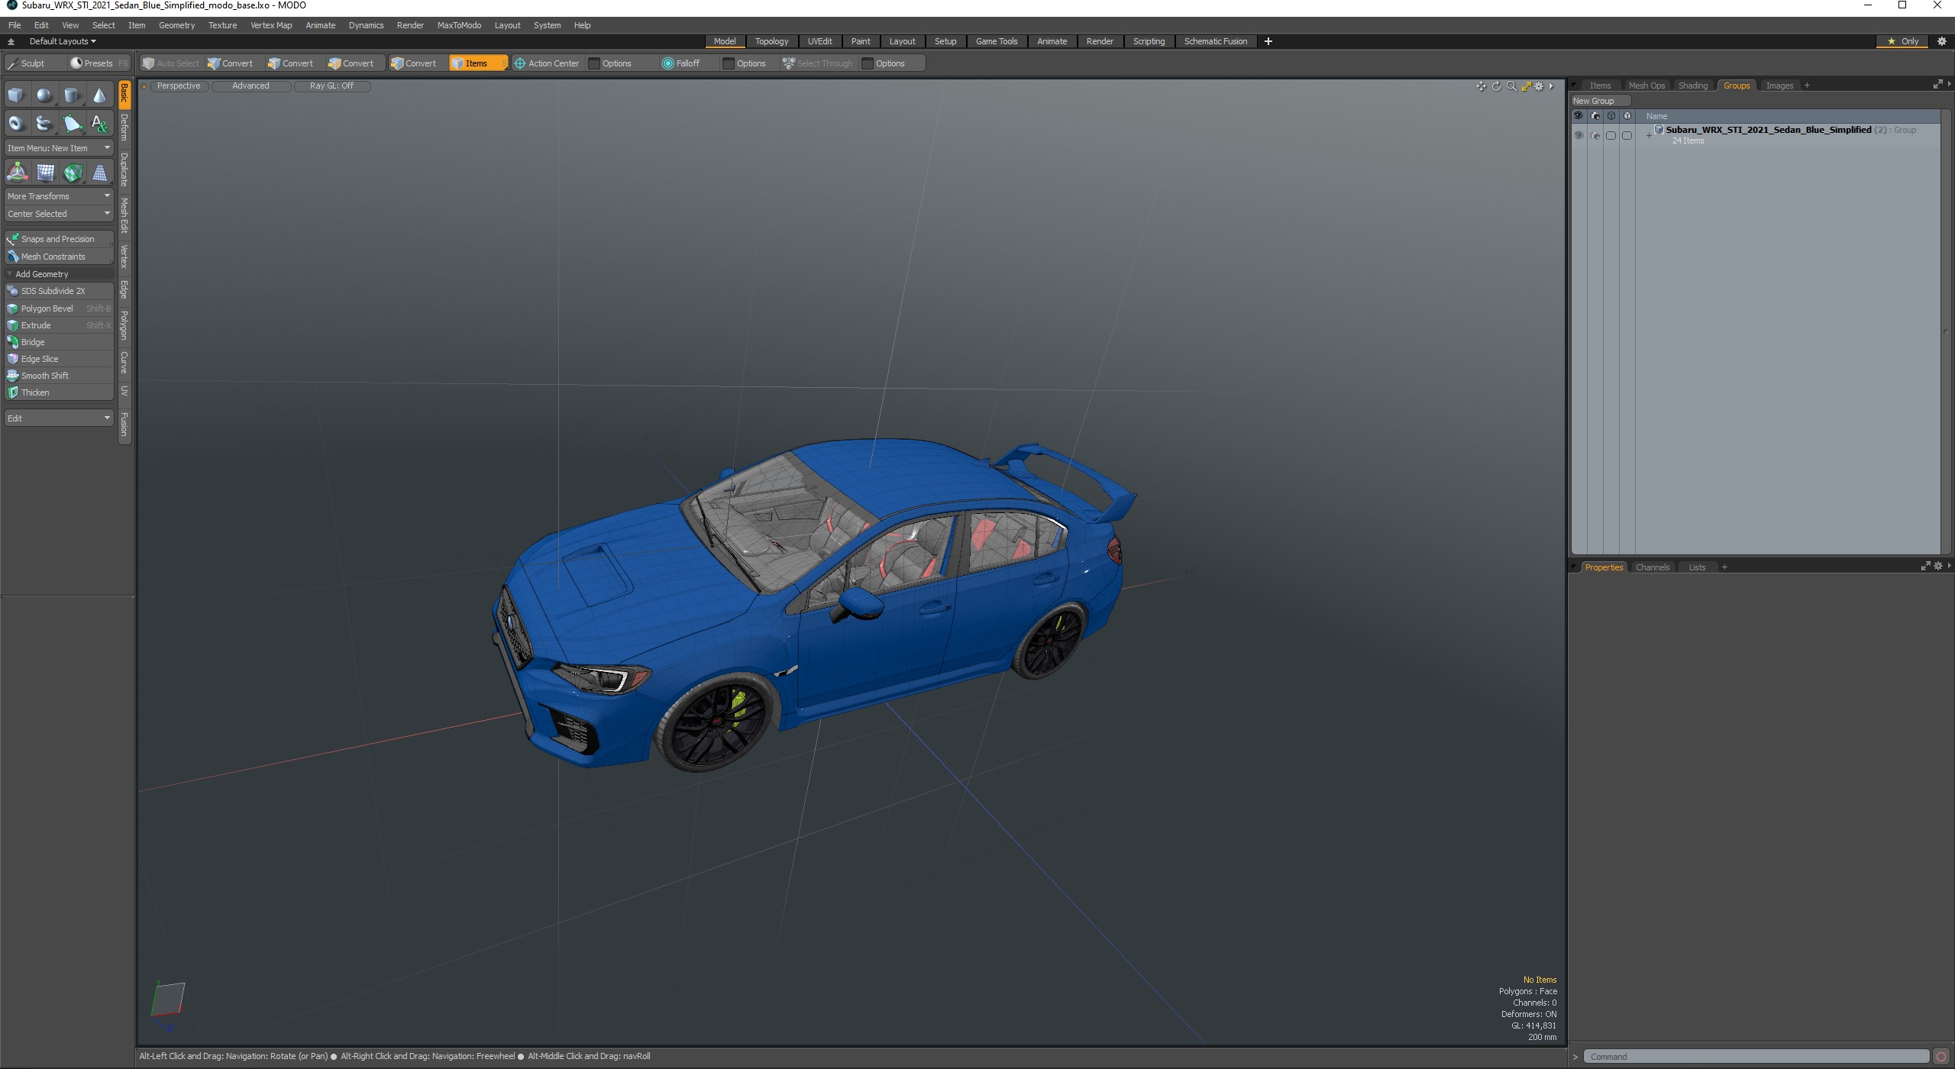Select the Cone primitive tool
The image size is (1955, 1069).
pos(99,95)
